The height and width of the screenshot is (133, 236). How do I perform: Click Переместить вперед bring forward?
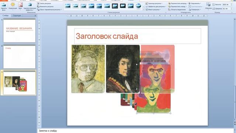[x=177, y=3]
